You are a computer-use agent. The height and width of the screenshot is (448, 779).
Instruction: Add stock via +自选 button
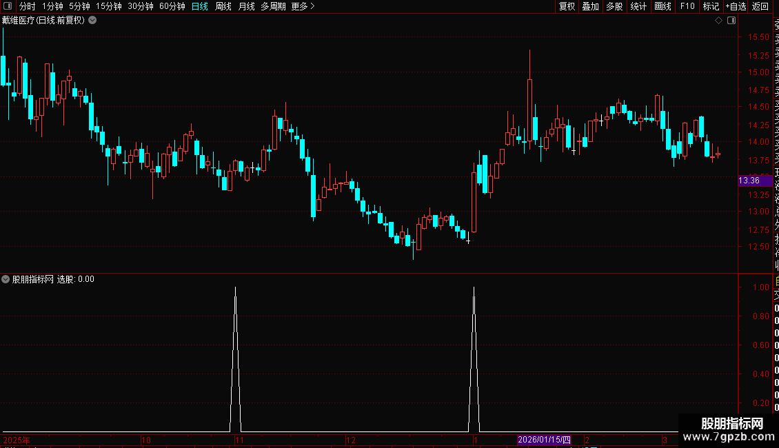pos(736,6)
